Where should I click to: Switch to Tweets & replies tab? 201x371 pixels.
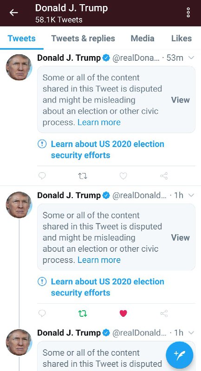(x=83, y=38)
